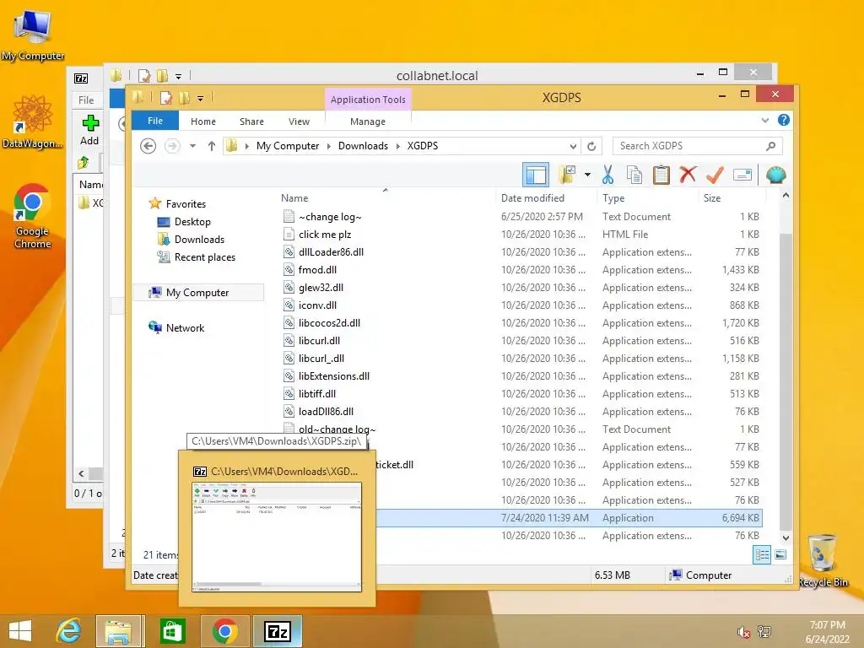Click scroll-down arrow of file list
Viewport: 864px width, 648px height.
pyautogui.click(x=786, y=537)
